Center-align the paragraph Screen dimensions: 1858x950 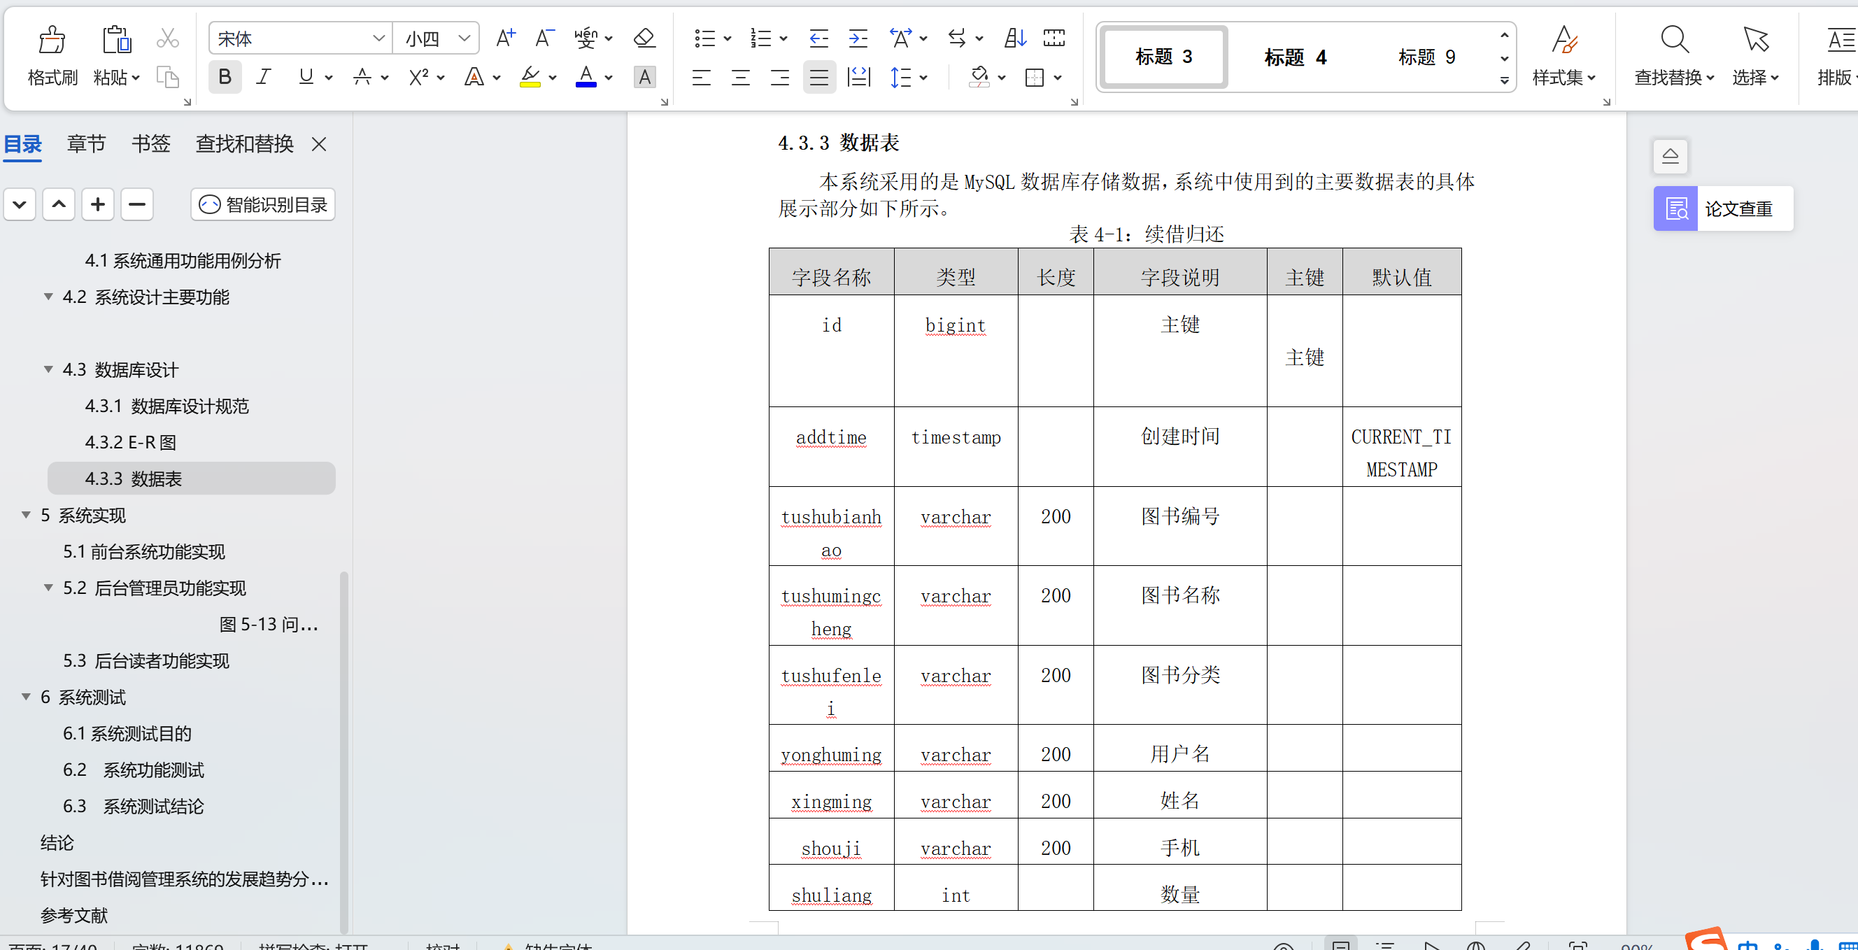740,77
